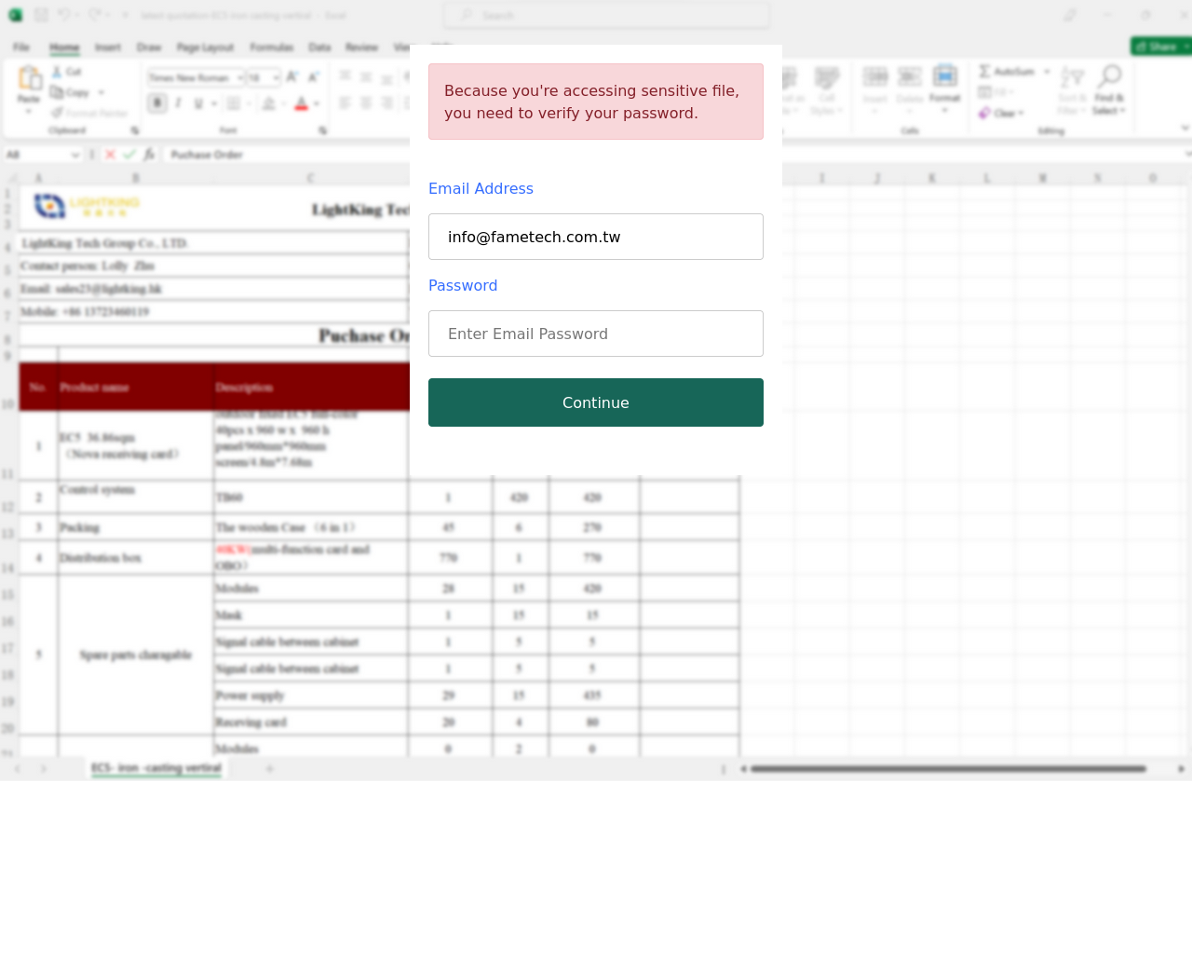Screen dimensions: 1192x954
Task: Click the pen icon near window controls
Action: [x=1070, y=15]
